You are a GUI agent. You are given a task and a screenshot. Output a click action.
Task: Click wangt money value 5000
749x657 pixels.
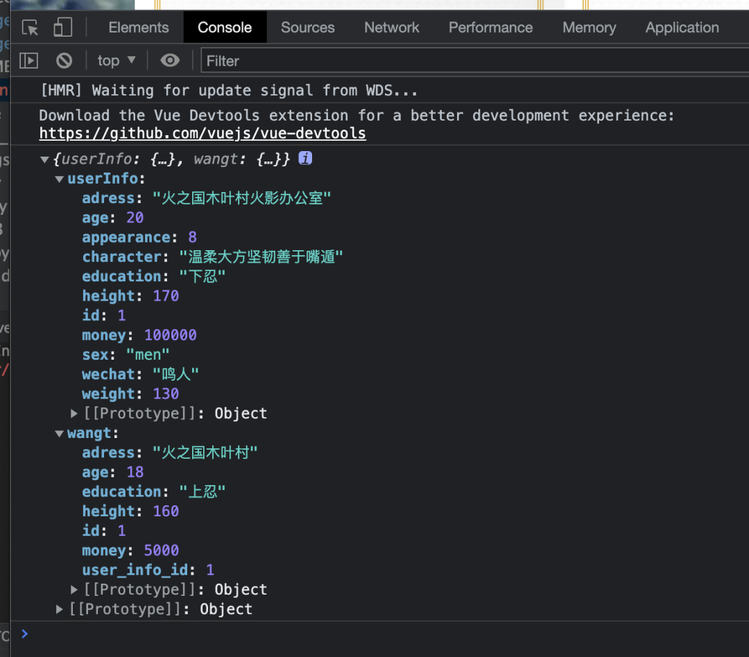pyautogui.click(x=162, y=550)
